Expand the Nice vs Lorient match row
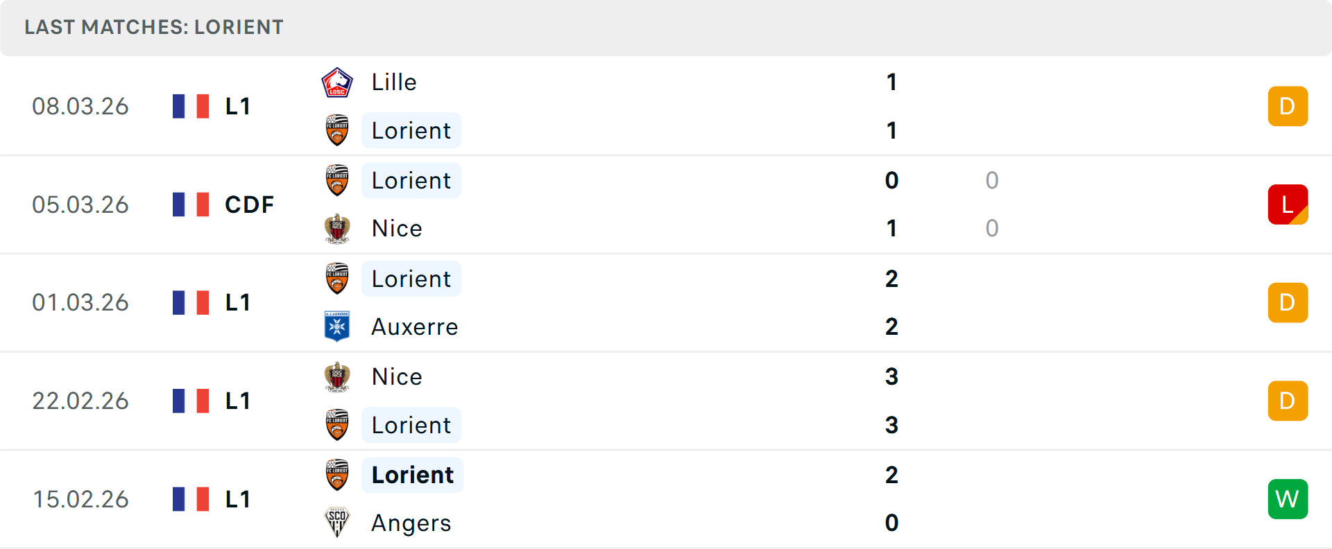This screenshot has width=1332, height=549. click(666, 401)
